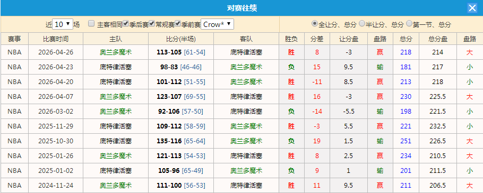Click 底特律活塞 in the 2024-11-24 row
This screenshot has height=193, width=483.
pos(246,185)
